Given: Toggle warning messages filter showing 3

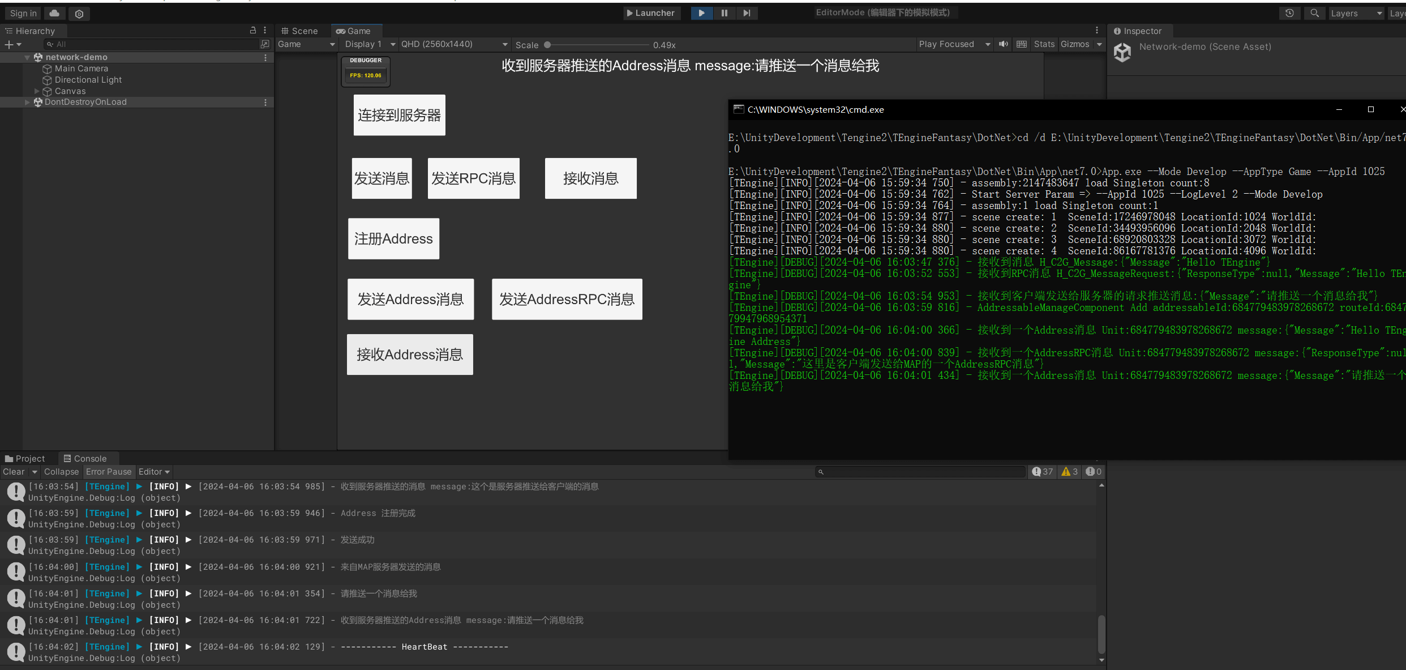Looking at the screenshot, I should (x=1069, y=472).
